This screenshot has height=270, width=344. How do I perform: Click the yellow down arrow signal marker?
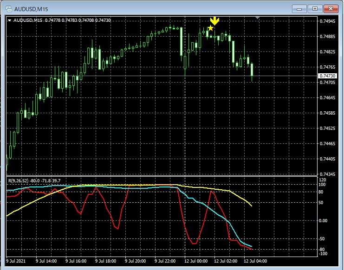tap(214, 20)
